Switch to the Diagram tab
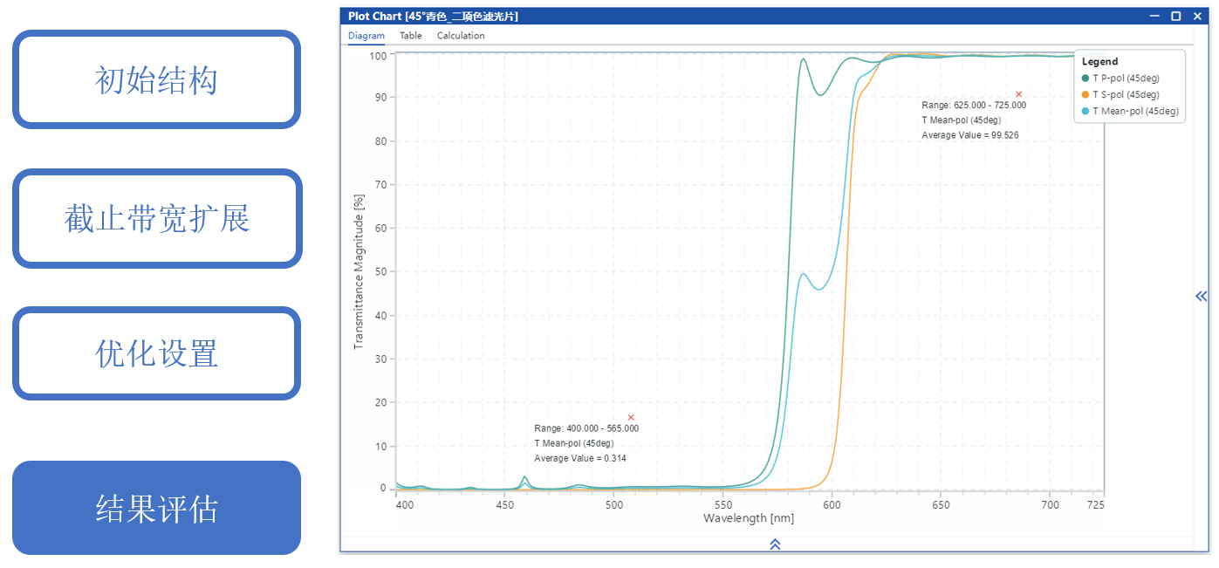The image size is (1219, 568). [x=366, y=36]
